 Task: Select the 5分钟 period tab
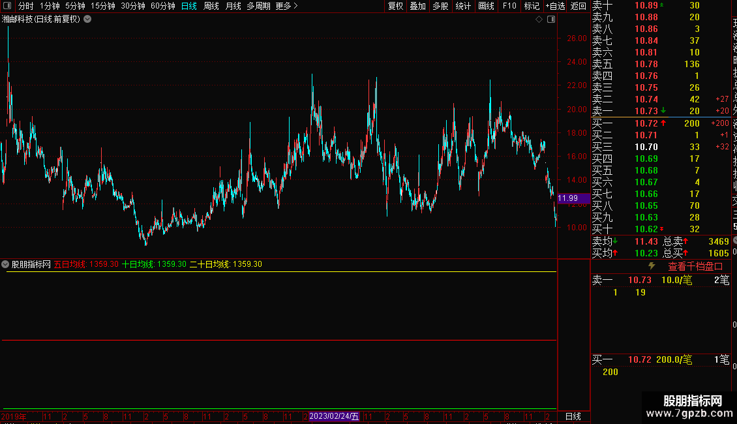point(75,6)
